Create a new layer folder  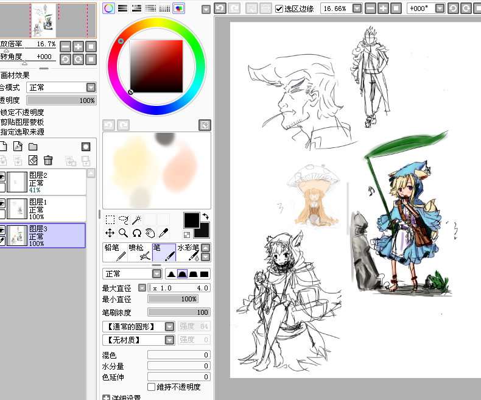pos(33,147)
